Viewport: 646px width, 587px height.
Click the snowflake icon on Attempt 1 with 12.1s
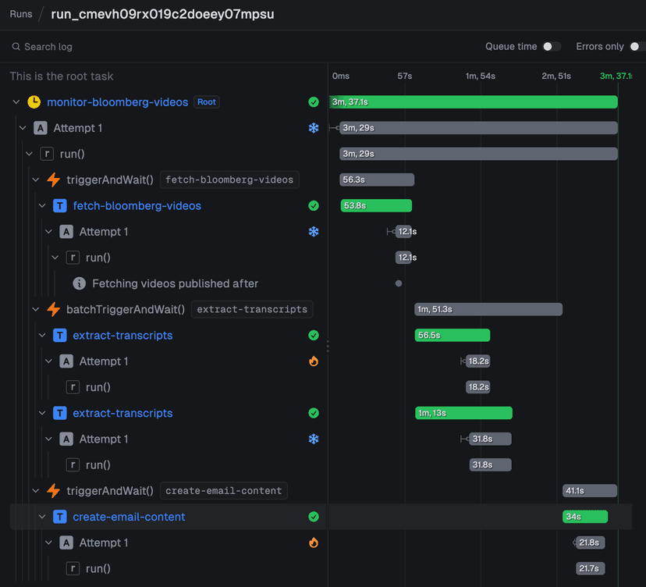point(314,232)
